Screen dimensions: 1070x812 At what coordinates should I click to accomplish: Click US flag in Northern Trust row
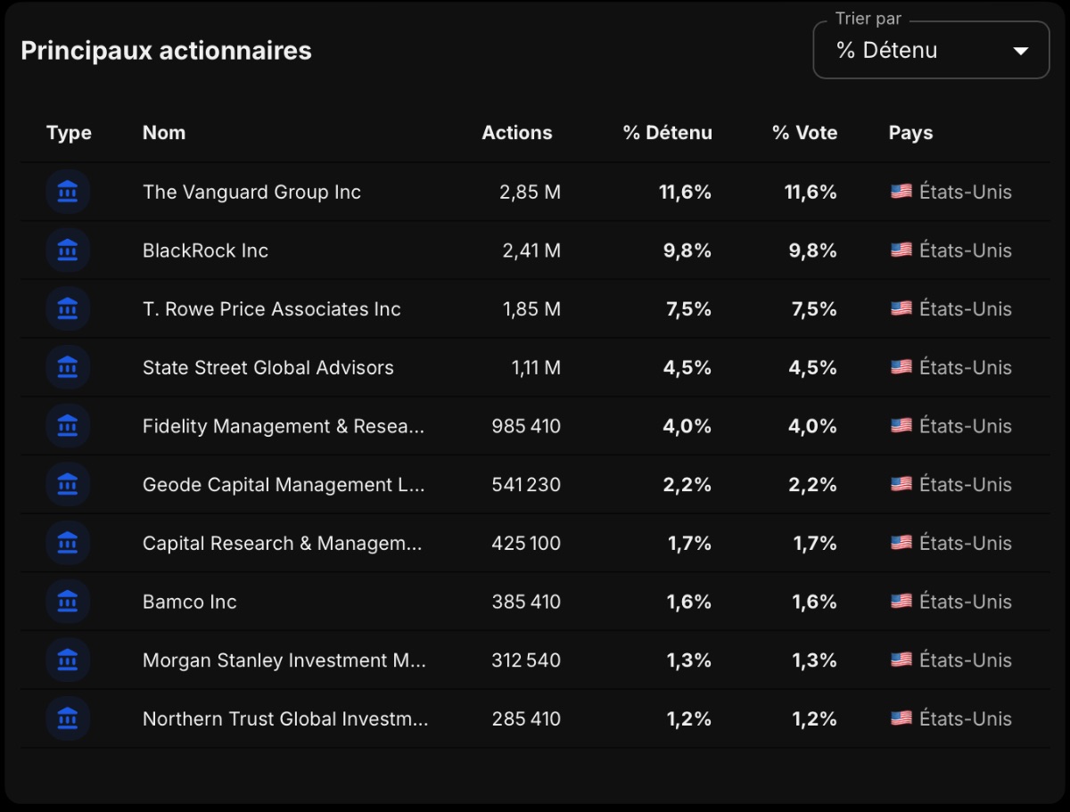point(901,718)
